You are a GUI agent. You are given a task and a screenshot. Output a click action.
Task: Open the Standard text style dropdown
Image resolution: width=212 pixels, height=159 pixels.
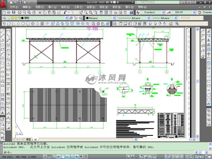tap(163, 12)
